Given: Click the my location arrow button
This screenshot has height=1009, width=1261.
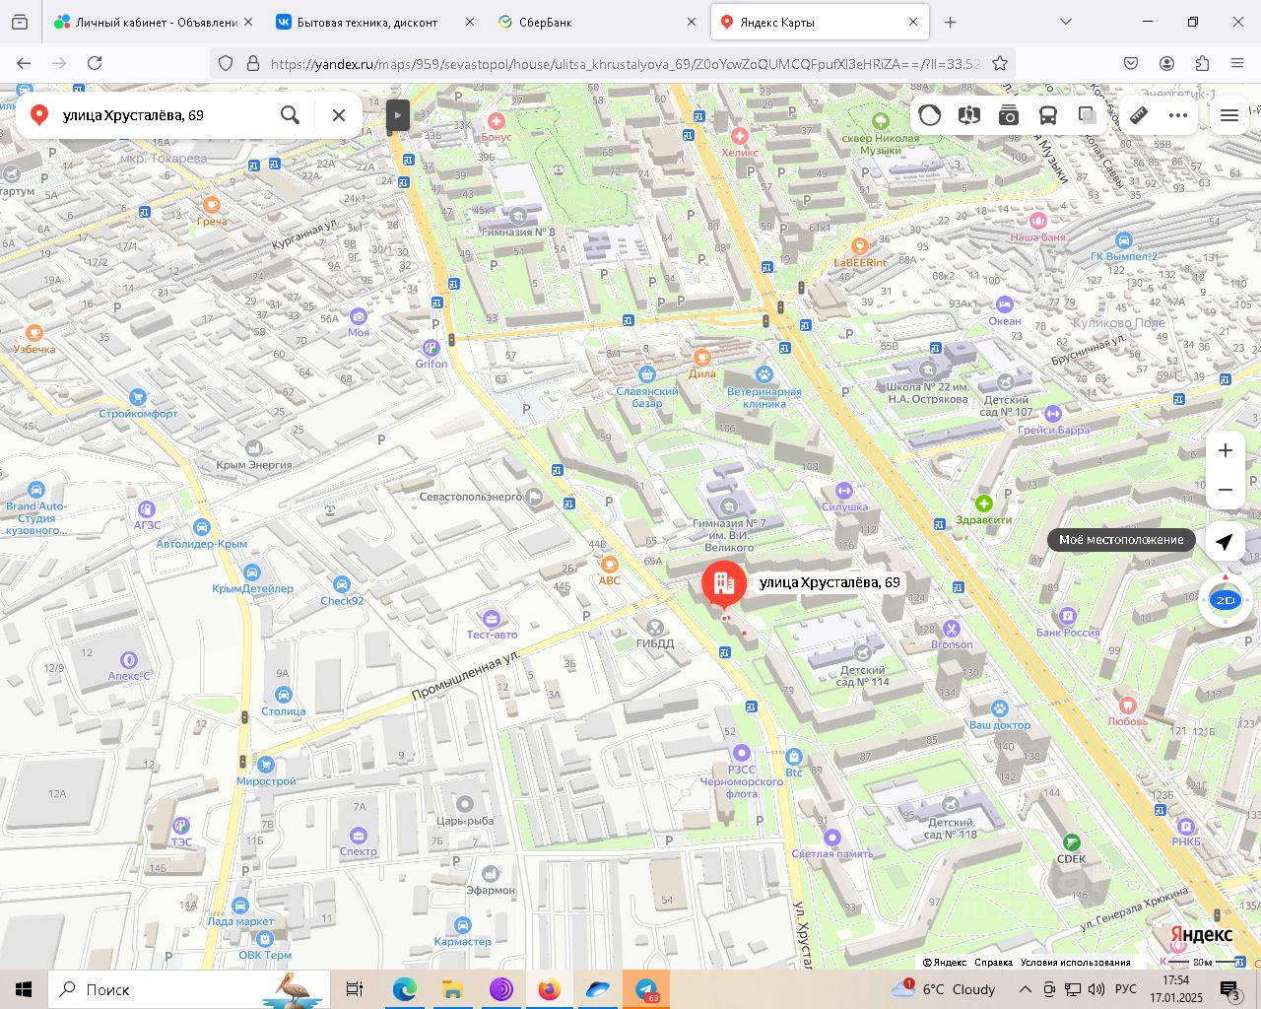Looking at the screenshot, I should click(1225, 541).
